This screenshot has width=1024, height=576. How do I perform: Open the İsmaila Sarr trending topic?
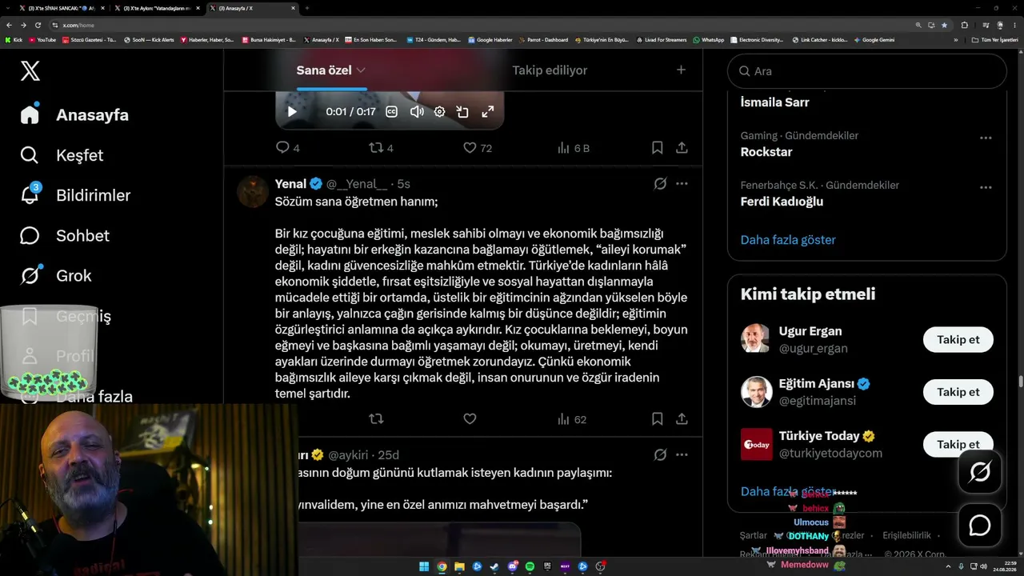[x=774, y=102]
